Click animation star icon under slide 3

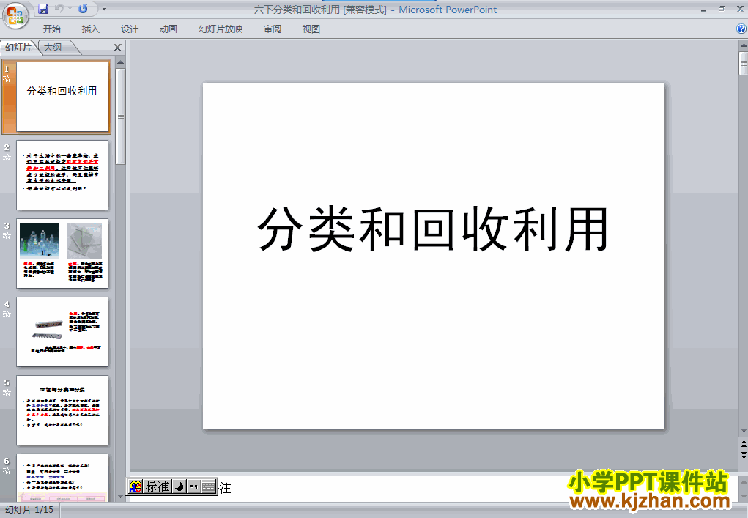pyautogui.click(x=7, y=236)
